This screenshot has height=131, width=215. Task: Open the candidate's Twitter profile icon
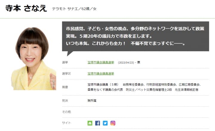105,123
